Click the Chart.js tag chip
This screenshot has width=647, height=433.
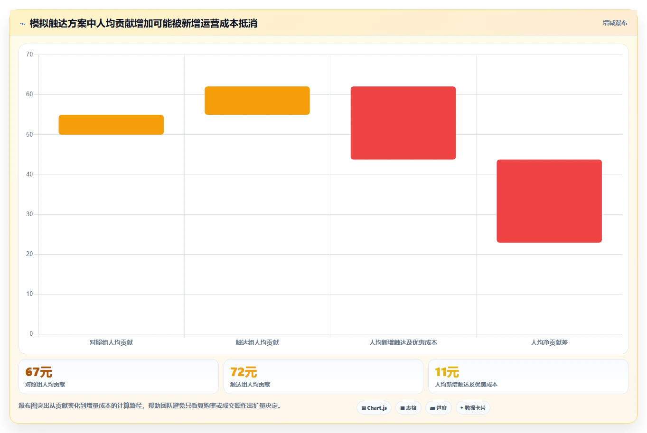(x=374, y=408)
